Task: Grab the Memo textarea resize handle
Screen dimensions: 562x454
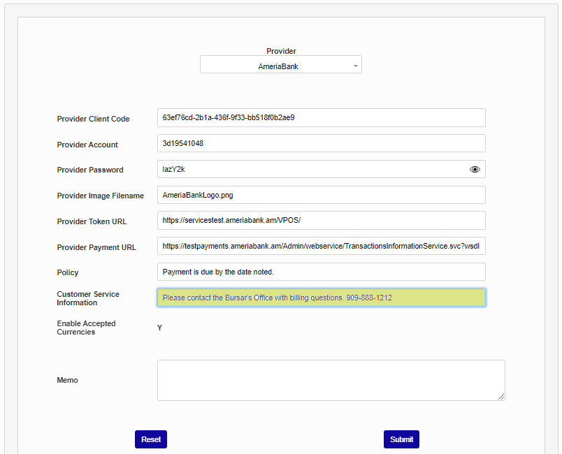Action: (x=501, y=397)
